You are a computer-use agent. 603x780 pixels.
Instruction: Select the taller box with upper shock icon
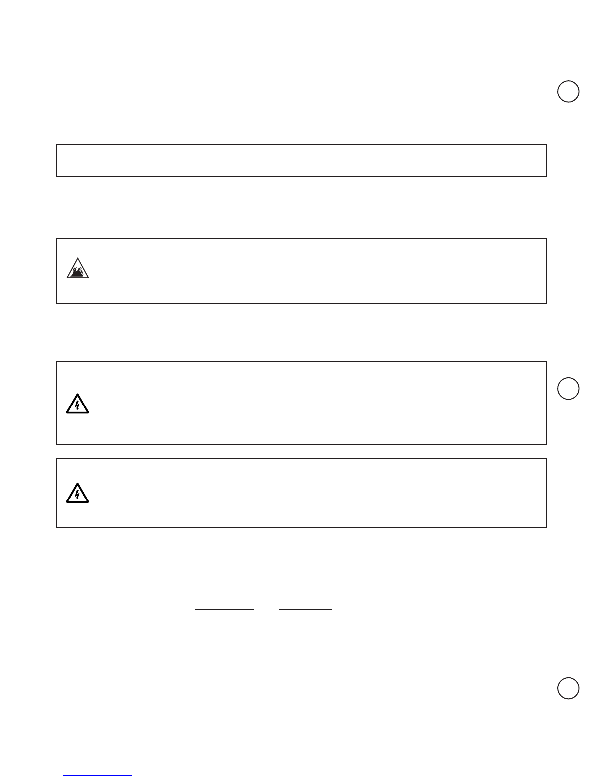click(x=301, y=403)
